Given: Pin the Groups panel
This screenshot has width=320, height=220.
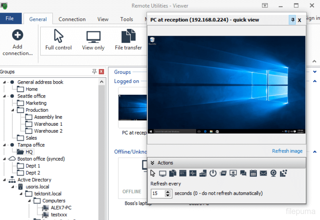Looking at the screenshot, I should point(94,71).
